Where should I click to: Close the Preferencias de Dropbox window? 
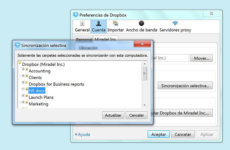point(211,13)
